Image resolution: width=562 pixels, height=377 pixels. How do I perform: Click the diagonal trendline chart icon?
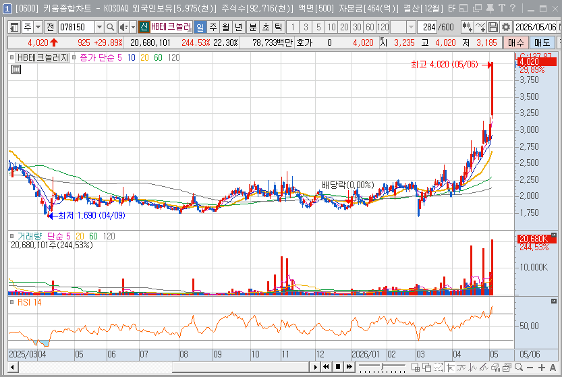coord(484,367)
